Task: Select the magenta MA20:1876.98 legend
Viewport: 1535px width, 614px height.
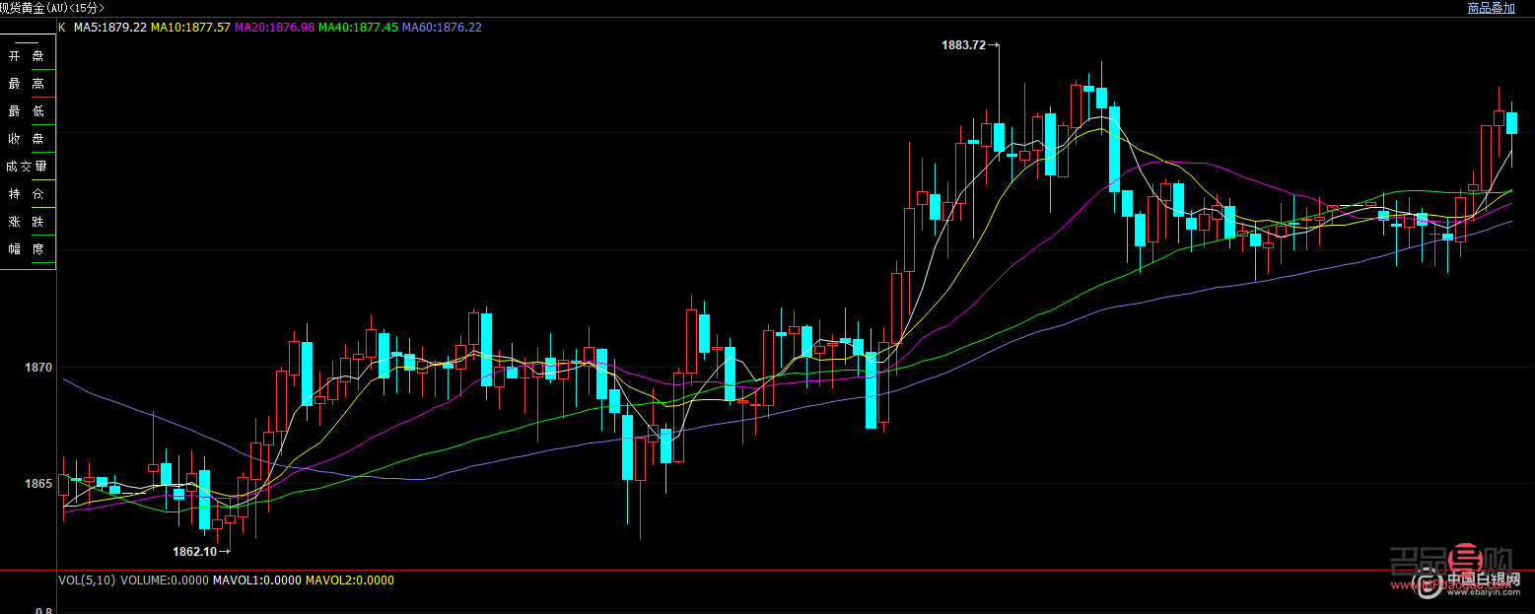Action: point(274,28)
